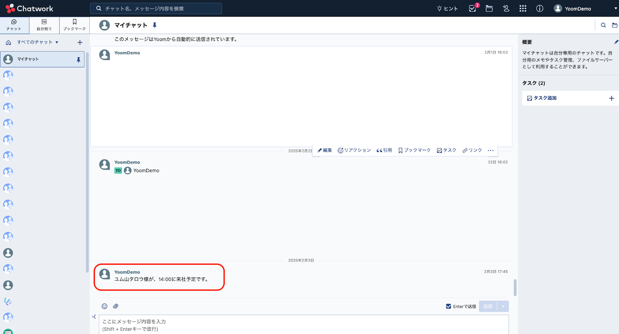The width and height of the screenshot is (619, 334).
Task: Click the avatar on the 16:03 message
Action: coord(104,55)
